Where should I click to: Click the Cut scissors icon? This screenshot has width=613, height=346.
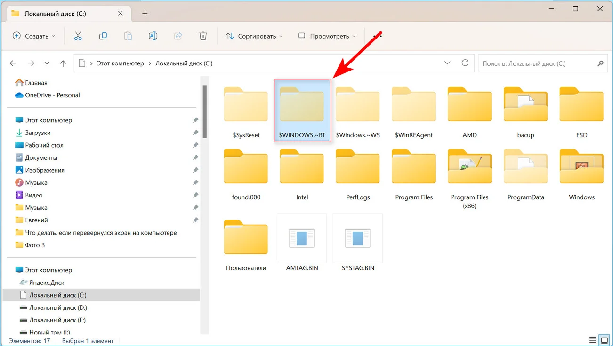(78, 36)
